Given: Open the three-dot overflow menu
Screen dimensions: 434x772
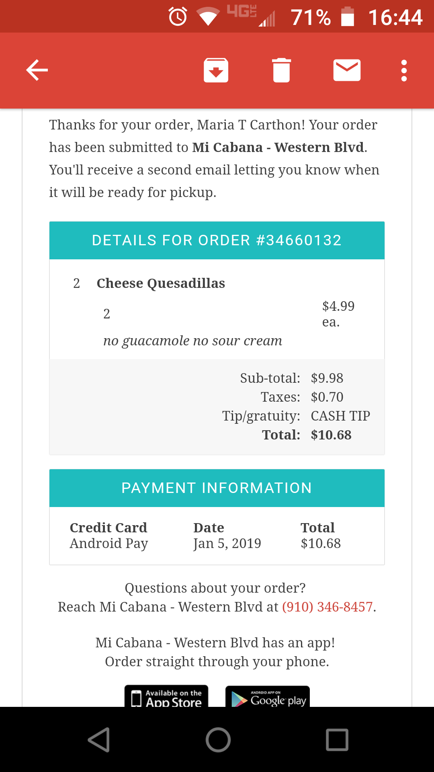Looking at the screenshot, I should pyautogui.click(x=404, y=70).
